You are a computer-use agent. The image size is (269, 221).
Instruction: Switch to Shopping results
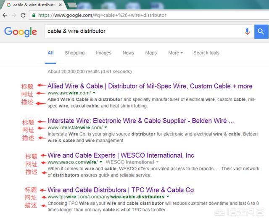pyautogui.click(x=75, y=53)
